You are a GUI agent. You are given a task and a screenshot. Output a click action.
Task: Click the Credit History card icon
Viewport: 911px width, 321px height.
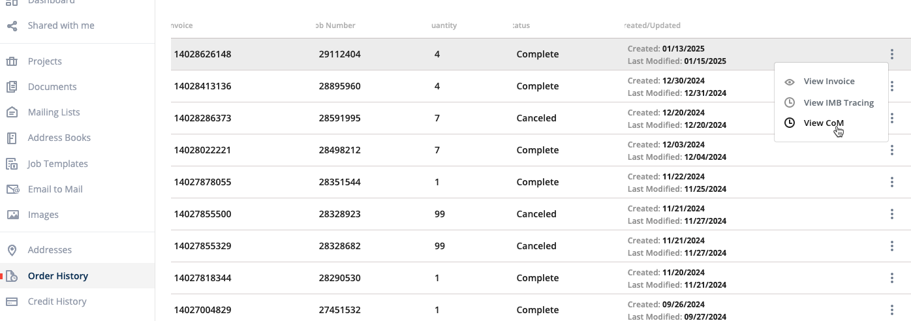[x=12, y=301]
